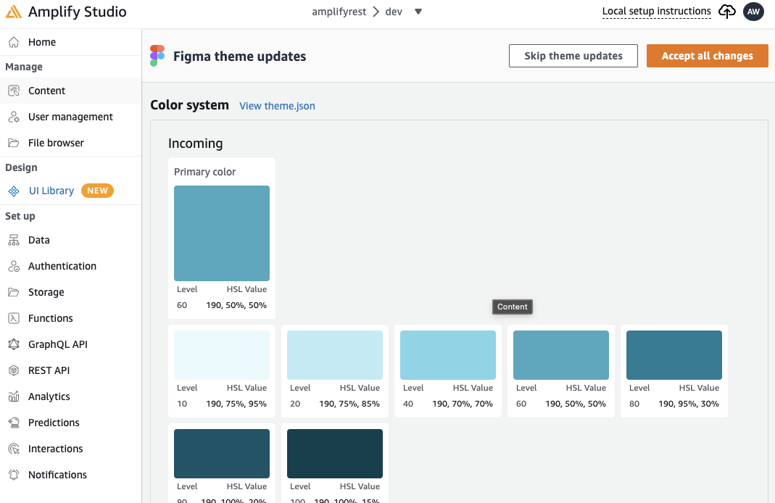Image resolution: width=775 pixels, height=503 pixels.
Task: Select the level 100 darkest swatch
Action: click(335, 454)
